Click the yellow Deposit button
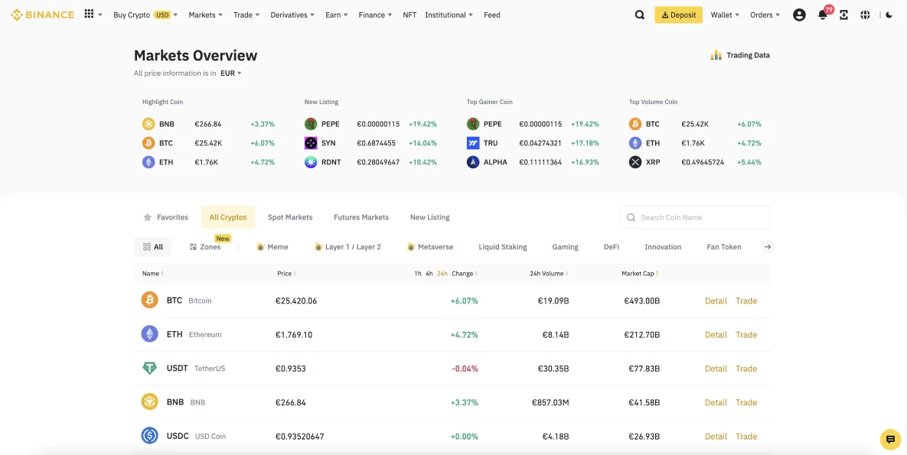This screenshot has width=907, height=455. point(678,15)
